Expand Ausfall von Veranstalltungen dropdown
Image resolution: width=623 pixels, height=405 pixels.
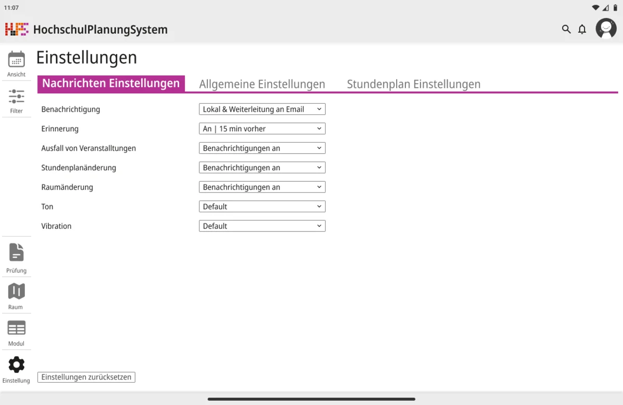262,148
